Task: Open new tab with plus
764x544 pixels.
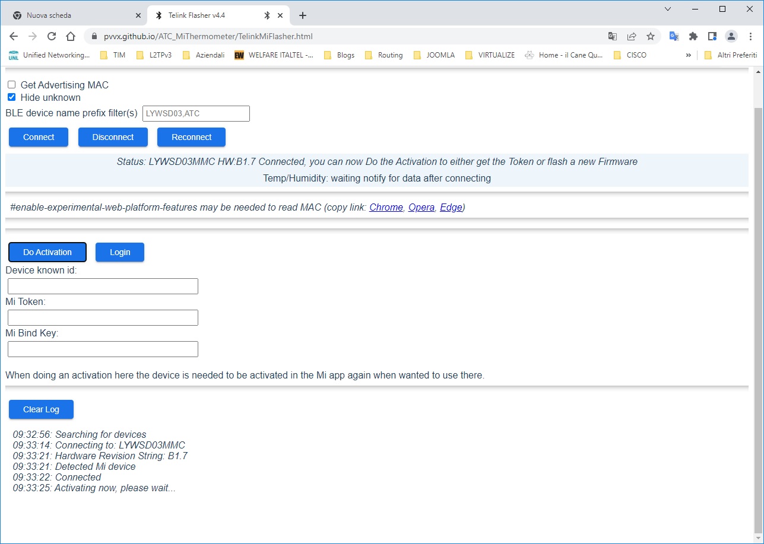Action: [x=303, y=15]
